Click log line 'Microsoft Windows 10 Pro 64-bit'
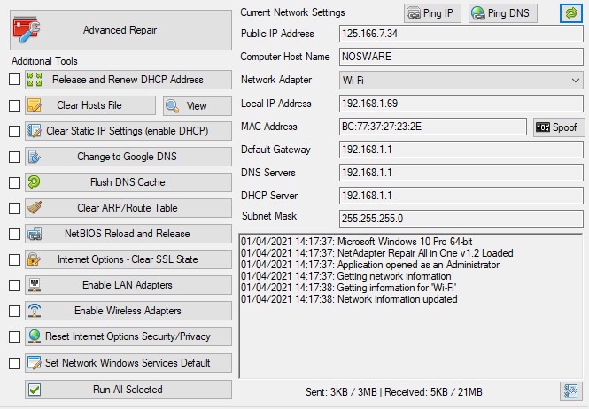This screenshot has width=589, height=409. (356, 242)
